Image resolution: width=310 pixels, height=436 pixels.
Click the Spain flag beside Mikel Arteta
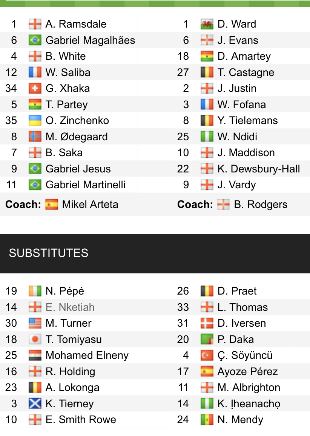click(51, 205)
